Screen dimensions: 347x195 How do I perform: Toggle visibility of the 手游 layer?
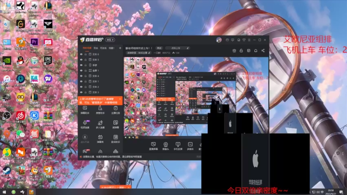click(81, 65)
